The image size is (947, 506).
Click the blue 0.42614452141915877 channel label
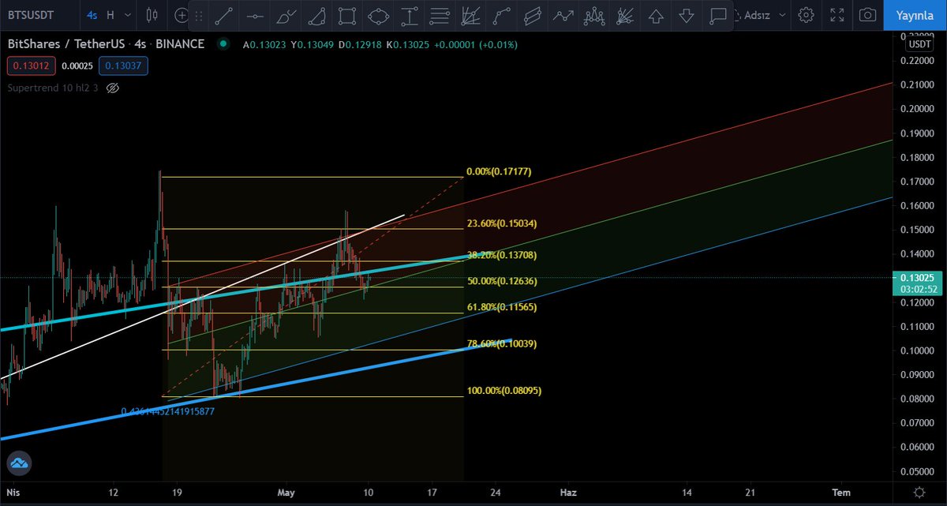[x=167, y=411]
